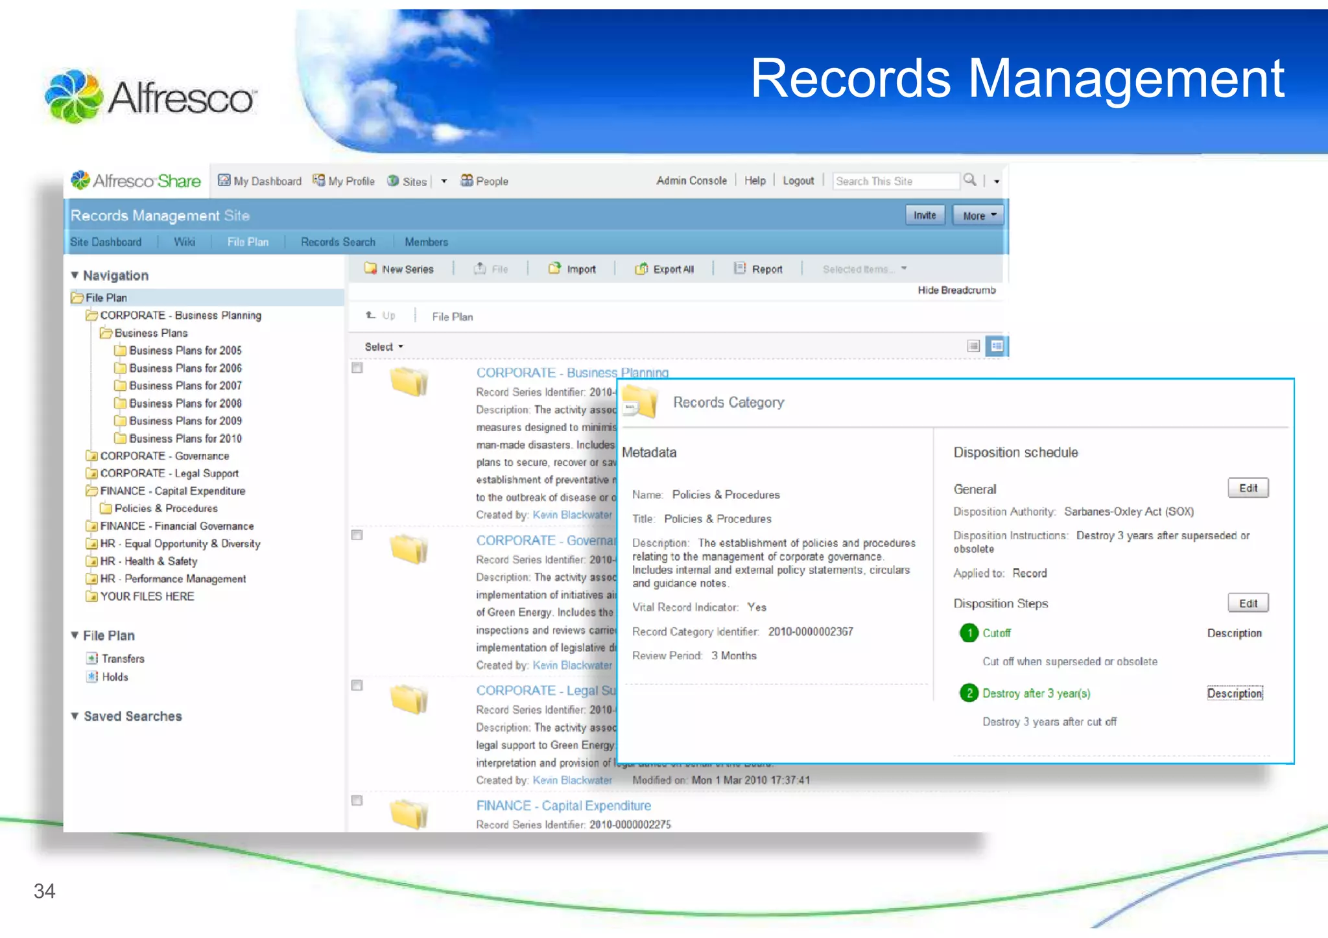
Task: Click the Destroy step number 2 icon
Action: [x=969, y=693]
